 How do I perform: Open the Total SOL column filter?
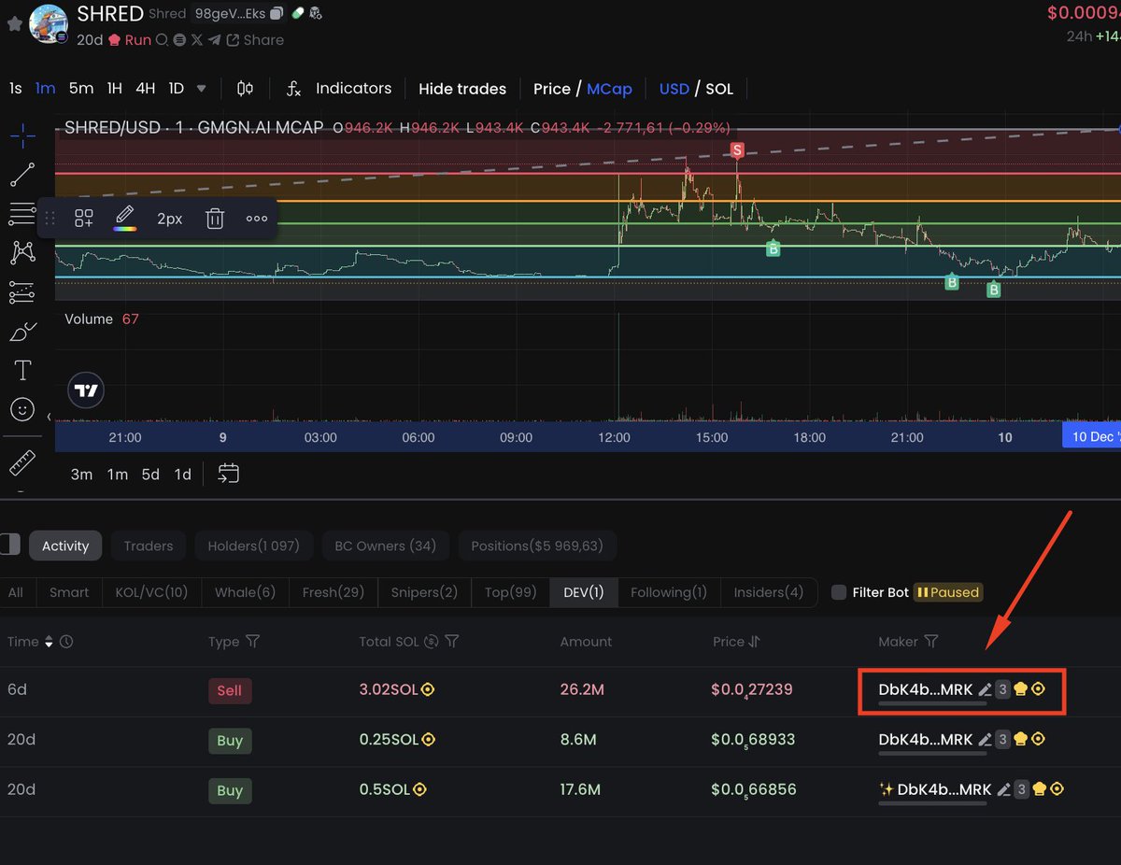(x=451, y=642)
